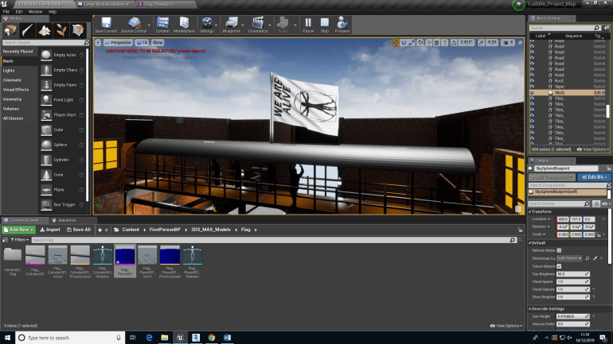Toggle visibility of Roof row in Outliner
The height and width of the screenshot is (344, 613).
pos(532,81)
